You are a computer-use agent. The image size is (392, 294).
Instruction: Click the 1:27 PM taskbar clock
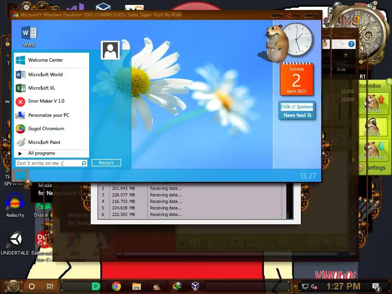[343, 286]
